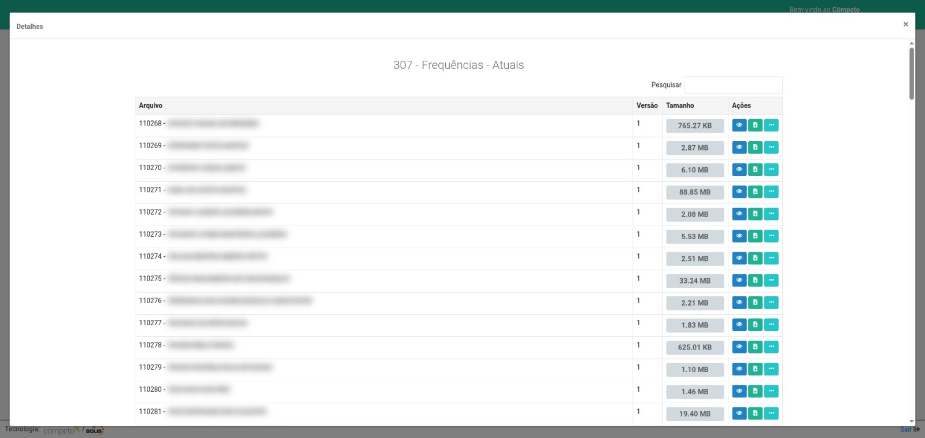Show file 110277 using eye button

(739, 325)
